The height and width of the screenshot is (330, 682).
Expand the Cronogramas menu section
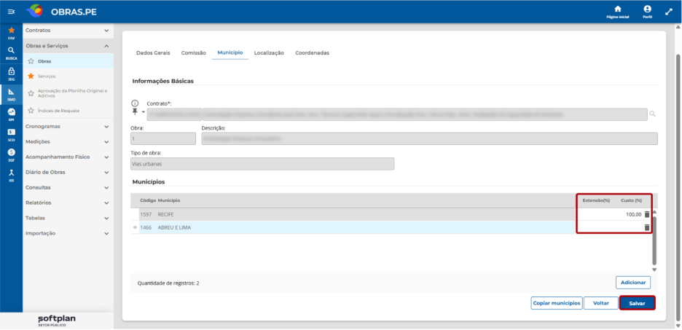(68, 127)
